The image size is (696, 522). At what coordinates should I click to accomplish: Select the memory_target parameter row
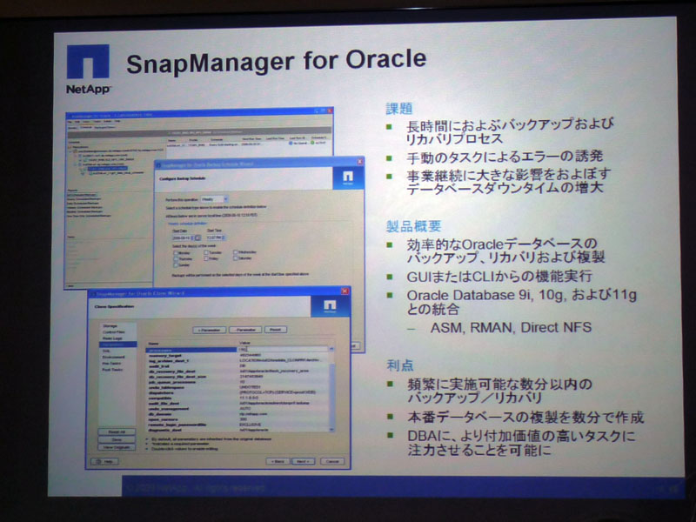pos(238,355)
